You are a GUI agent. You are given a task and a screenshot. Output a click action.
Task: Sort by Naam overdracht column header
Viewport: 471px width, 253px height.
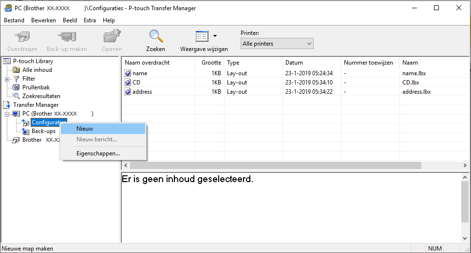pos(158,63)
